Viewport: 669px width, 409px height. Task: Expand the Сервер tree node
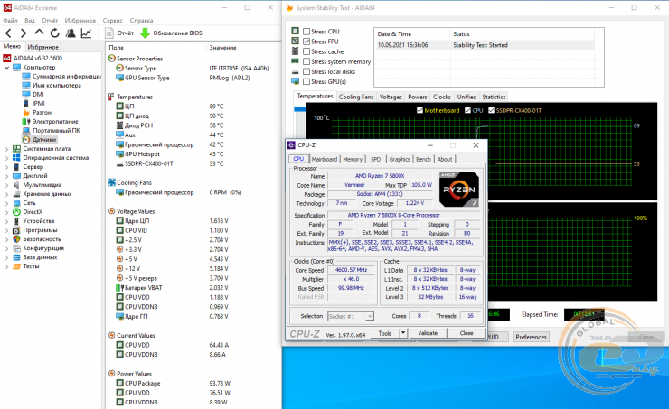6,167
